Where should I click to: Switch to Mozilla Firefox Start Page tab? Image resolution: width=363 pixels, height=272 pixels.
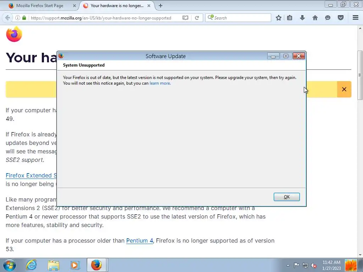click(x=40, y=6)
